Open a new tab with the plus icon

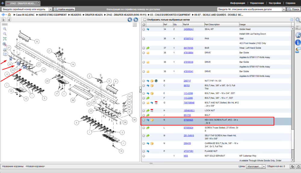point(2,3)
